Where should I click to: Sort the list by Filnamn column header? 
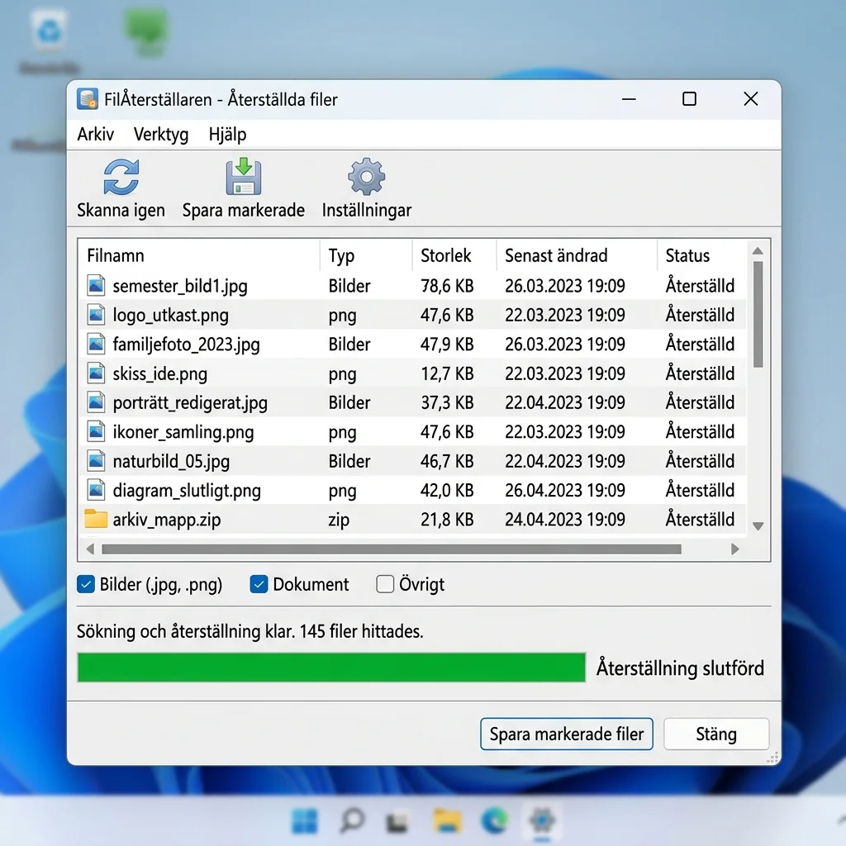coord(199,255)
